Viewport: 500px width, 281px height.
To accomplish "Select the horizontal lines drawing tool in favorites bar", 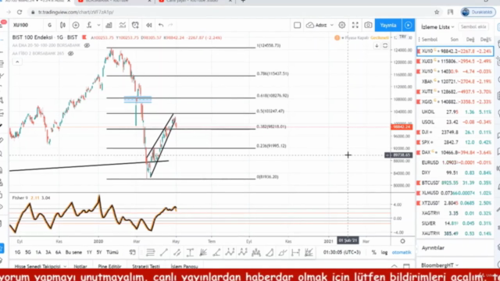I will pyautogui.click(x=150, y=253).
